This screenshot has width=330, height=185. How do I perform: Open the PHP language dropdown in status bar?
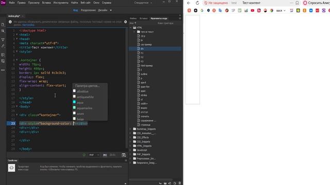pos(94,155)
